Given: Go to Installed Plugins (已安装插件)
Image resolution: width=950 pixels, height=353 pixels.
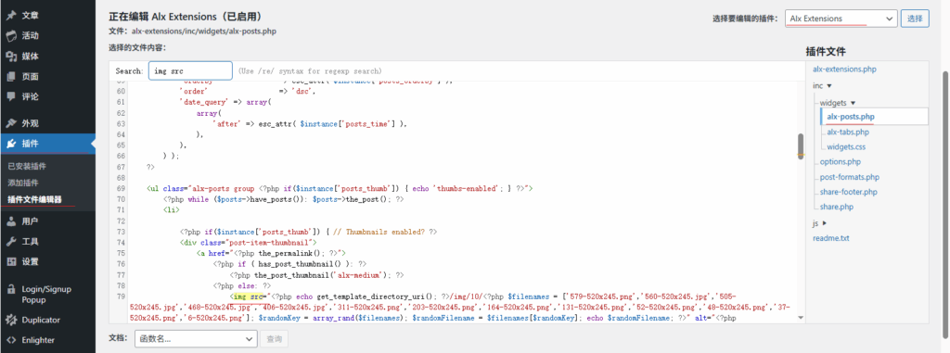Looking at the screenshot, I should (27, 166).
